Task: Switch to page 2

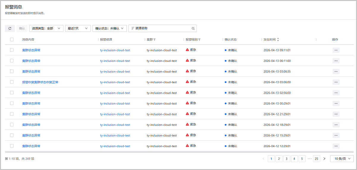Action: point(279,159)
